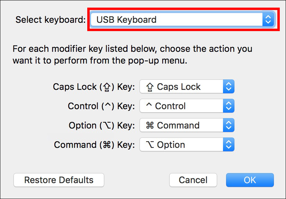Click blue arrows beside Caps Lock value
The height and width of the screenshot is (199, 286).
229,86
